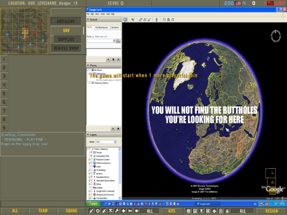Click the Email envelope toolbar icon

pos(164,20)
